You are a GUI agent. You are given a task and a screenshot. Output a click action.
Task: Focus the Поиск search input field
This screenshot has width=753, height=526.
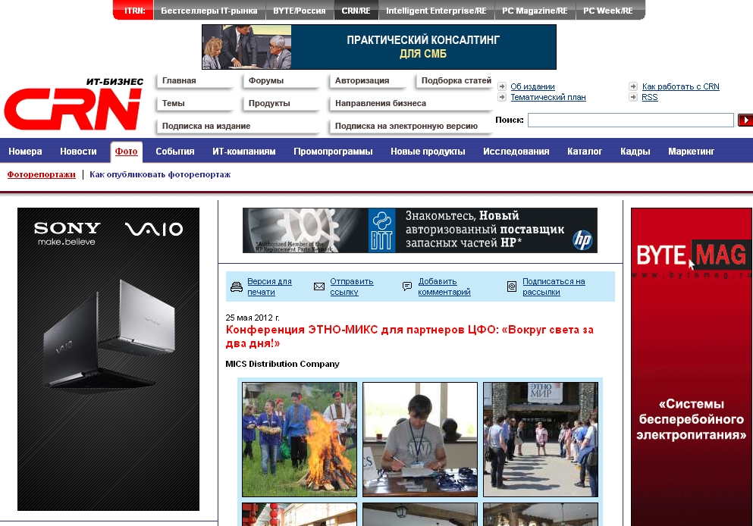[x=631, y=120]
